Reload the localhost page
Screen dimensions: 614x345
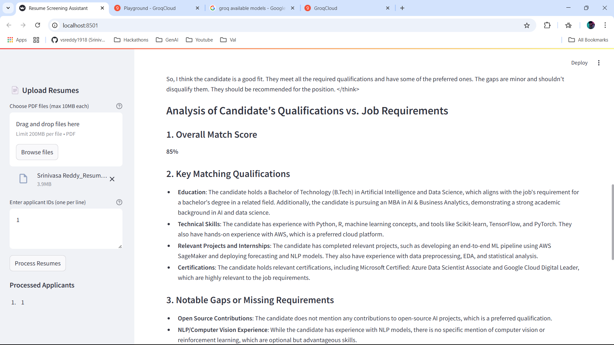(38, 25)
